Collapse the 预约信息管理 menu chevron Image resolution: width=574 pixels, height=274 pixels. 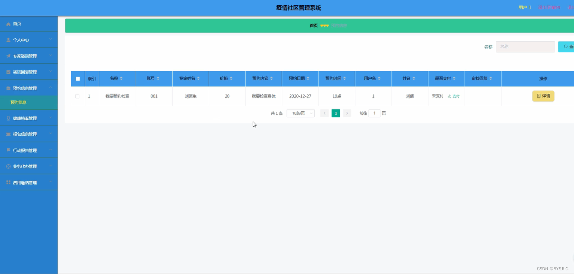coord(51,88)
